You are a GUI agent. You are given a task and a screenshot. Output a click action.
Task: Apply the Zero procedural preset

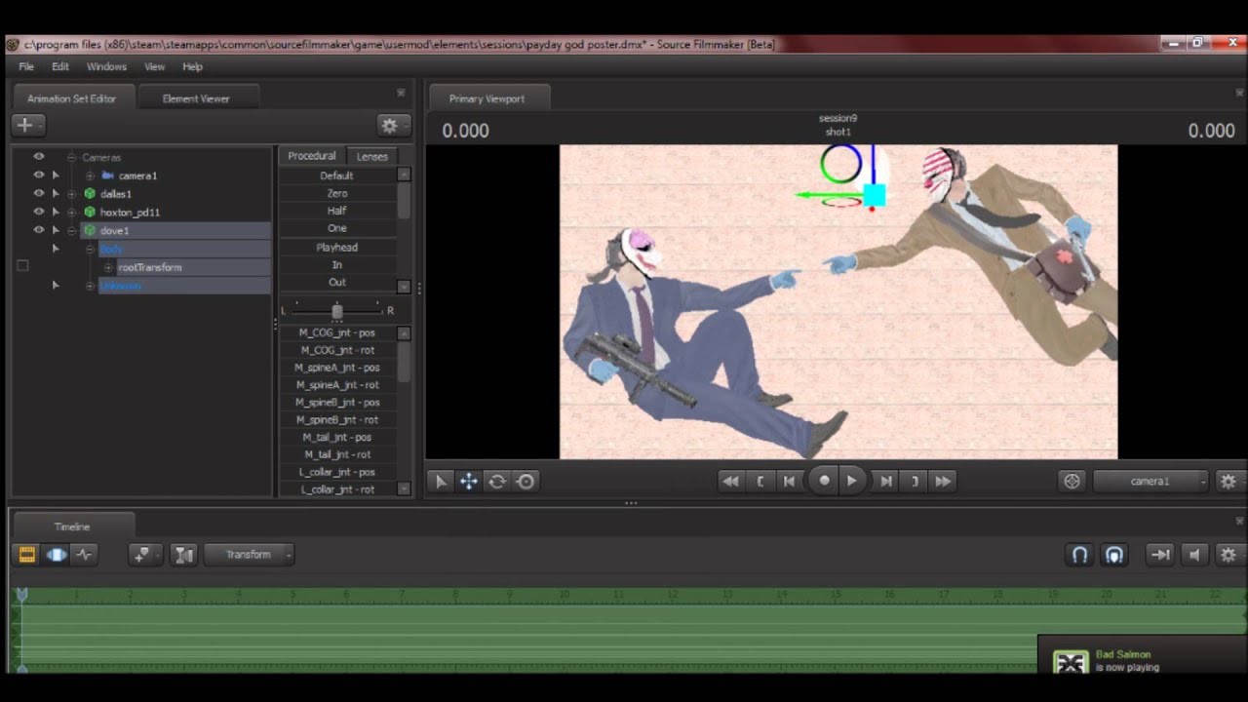pos(336,193)
